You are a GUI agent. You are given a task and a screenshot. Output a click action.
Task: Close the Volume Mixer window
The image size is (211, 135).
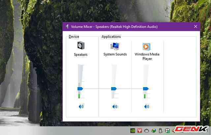[x=196, y=26]
